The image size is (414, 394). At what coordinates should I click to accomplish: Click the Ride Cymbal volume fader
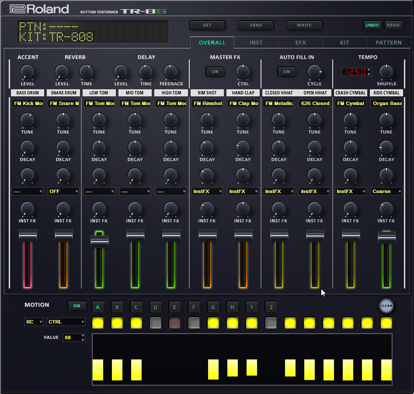tap(387, 237)
